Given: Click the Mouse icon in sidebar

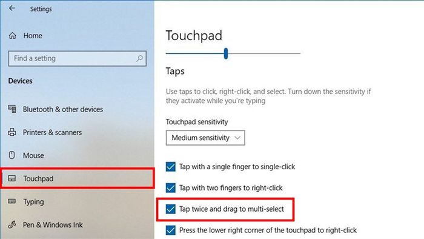Looking at the screenshot, I should click(x=12, y=155).
